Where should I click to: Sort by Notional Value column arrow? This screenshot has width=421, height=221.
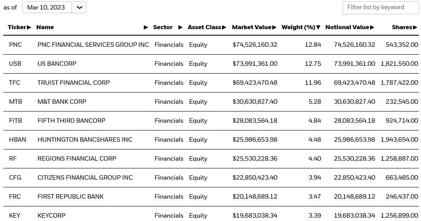[x=372, y=27]
